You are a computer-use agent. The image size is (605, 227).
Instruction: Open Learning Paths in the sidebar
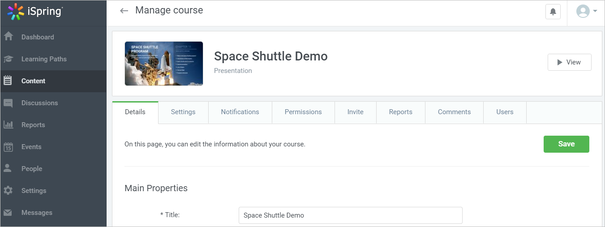[x=53, y=59]
